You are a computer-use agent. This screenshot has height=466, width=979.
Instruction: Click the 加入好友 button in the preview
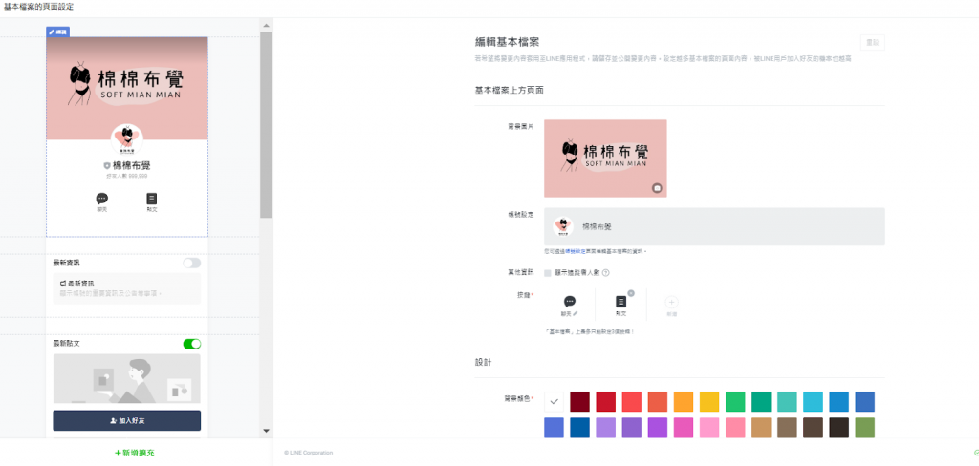127,420
